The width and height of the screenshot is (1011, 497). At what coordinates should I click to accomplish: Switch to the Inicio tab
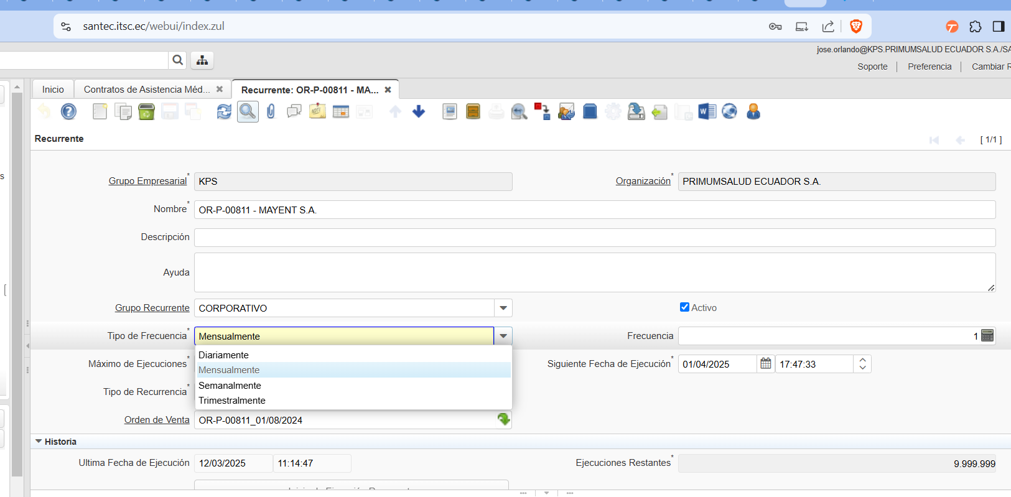coord(53,90)
